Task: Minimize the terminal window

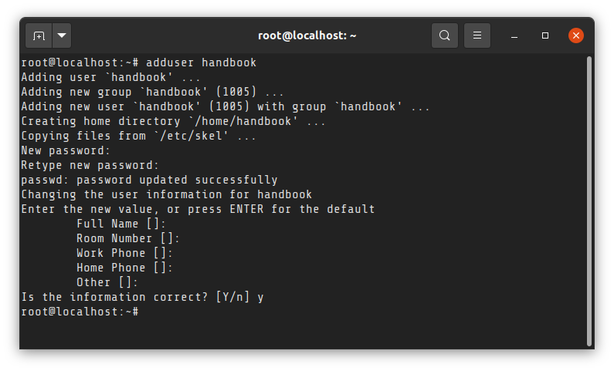Action: point(514,36)
